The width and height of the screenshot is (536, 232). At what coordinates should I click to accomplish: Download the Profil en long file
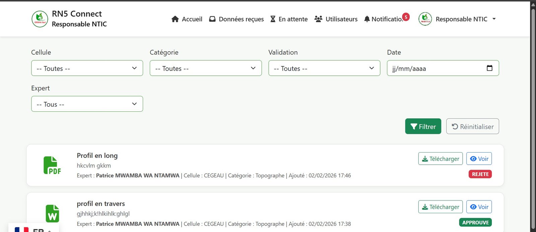tap(440, 159)
